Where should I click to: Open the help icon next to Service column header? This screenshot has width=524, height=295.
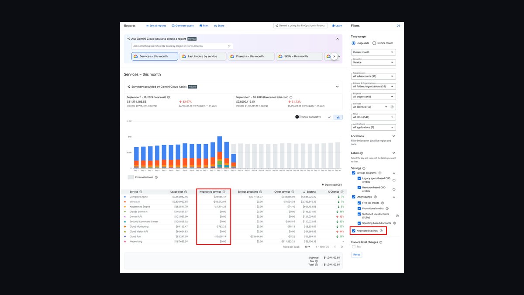tap(141, 192)
